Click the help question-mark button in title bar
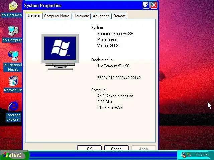Viewport: 214px width, 160px height. pyautogui.click(x=146, y=5)
